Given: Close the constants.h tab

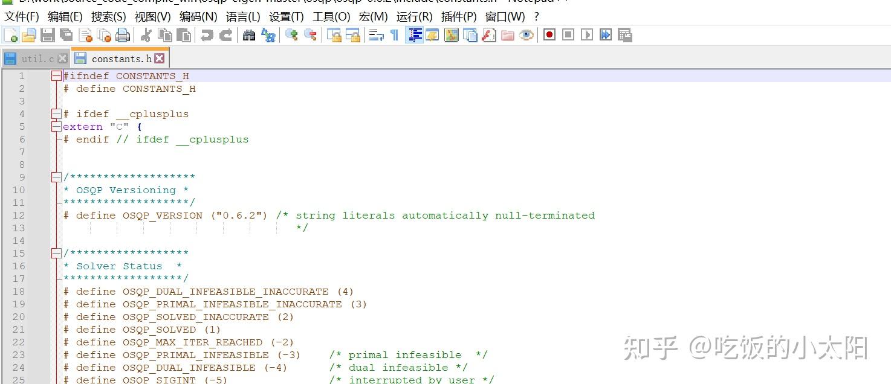Looking at the screenshot, I should [x=160, y=58].
